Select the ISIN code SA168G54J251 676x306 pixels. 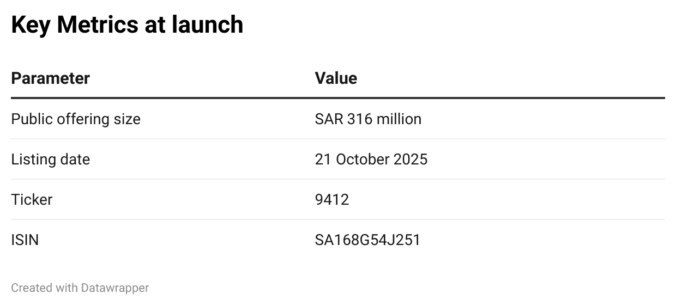click(x=367, y=240)
